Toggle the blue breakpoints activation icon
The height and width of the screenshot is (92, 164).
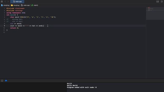pos(6,81)
